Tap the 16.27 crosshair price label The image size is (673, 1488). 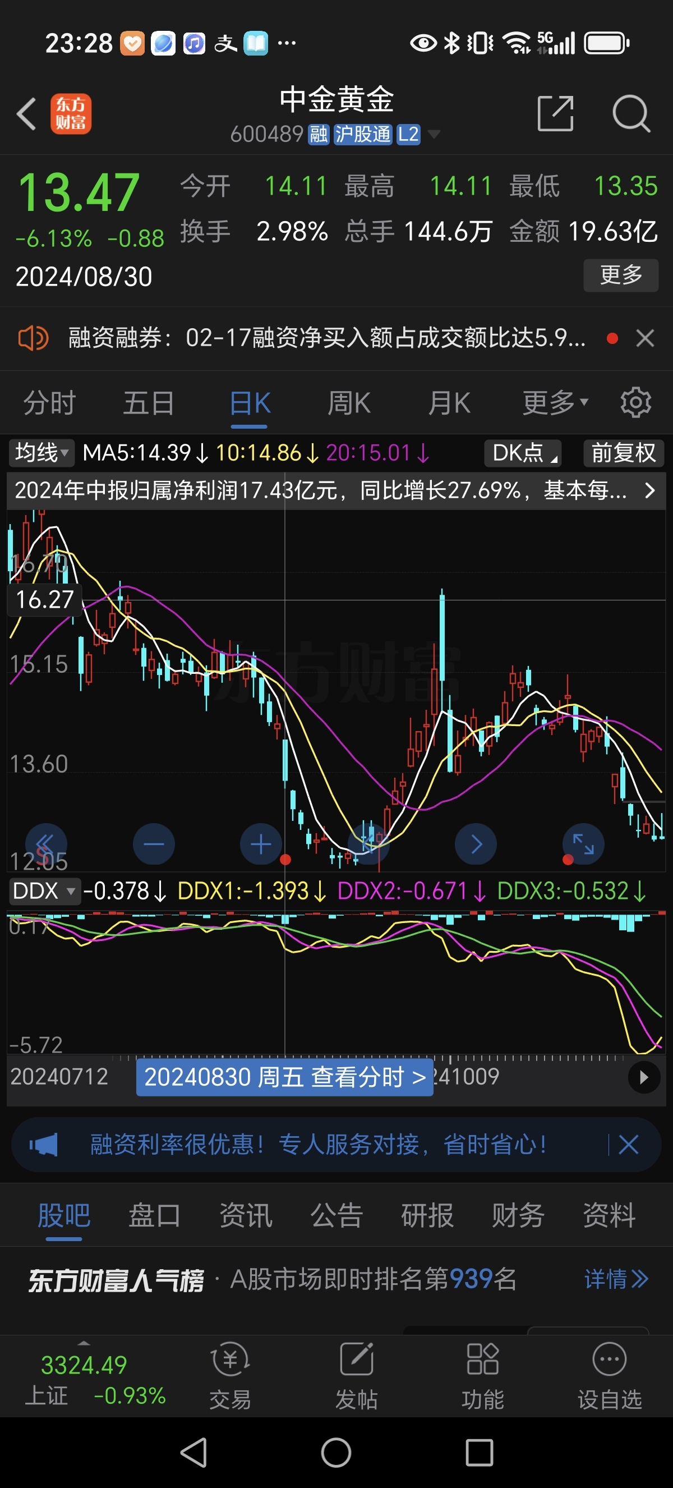pyautogui.click(x=44, y=600)
